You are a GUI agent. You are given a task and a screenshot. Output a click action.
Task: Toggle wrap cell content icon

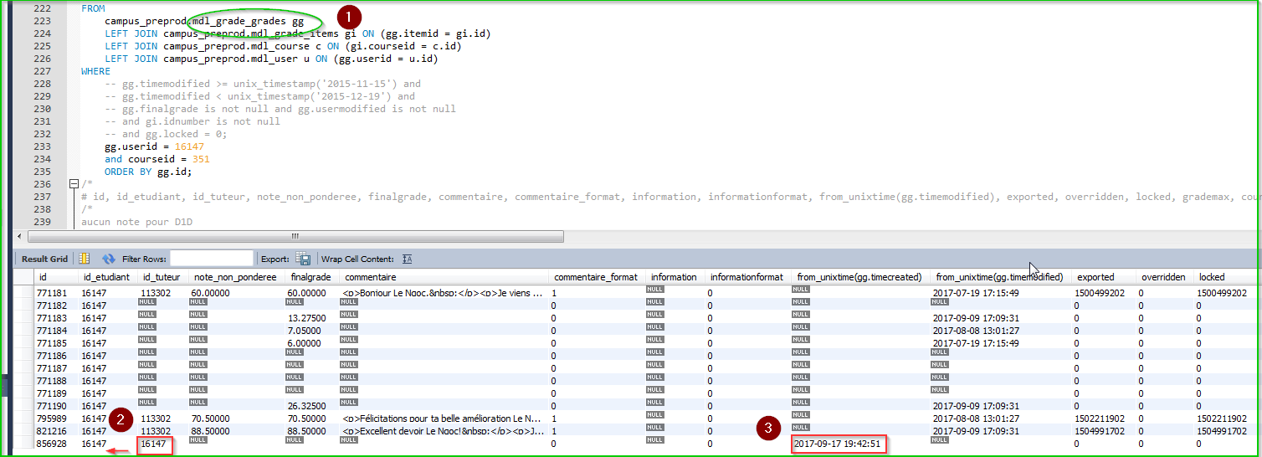(x=408, y=259)
